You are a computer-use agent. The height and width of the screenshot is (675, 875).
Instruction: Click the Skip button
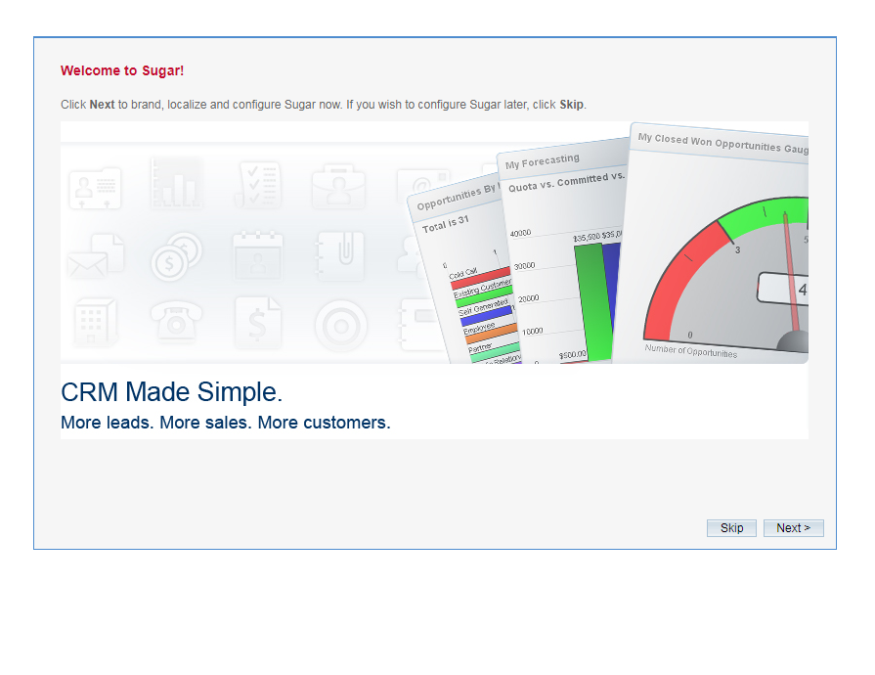click(731, 527)
